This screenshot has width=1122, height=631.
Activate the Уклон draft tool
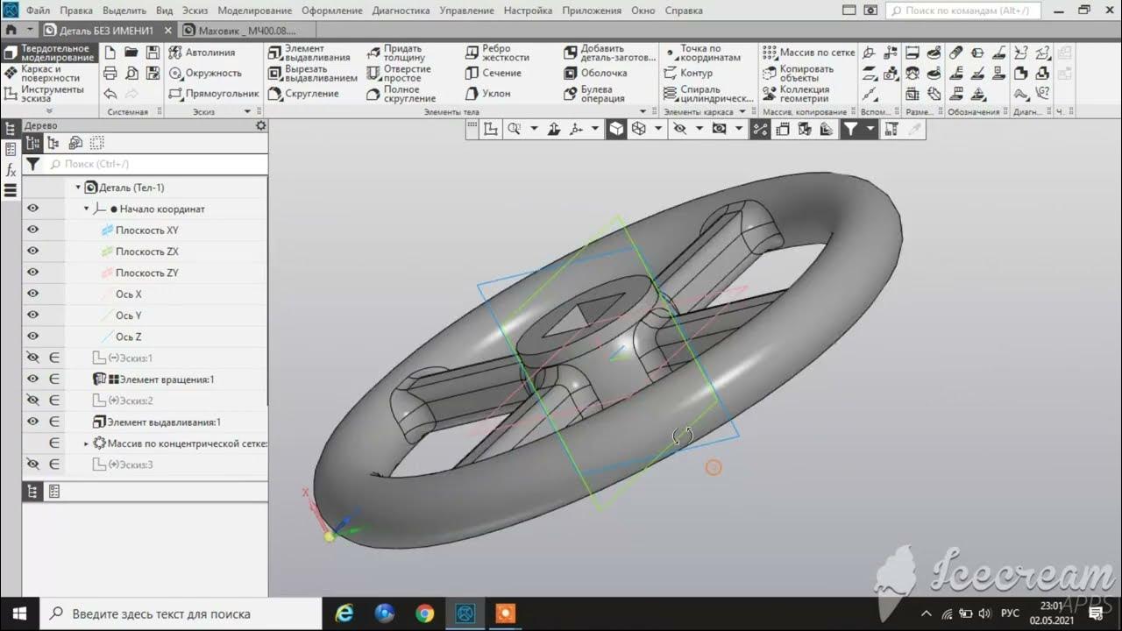[487, 93]
